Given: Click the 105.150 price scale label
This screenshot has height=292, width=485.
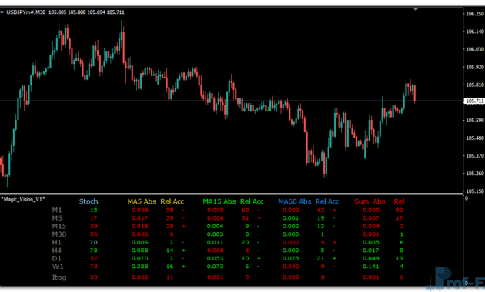Looking at the screenshot, I should [x=475, y=191].
